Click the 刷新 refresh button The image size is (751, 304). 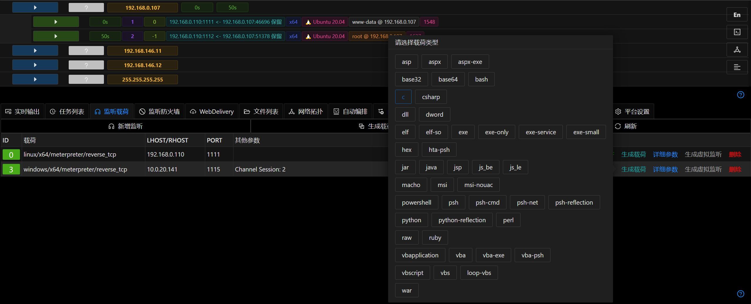pyautogui.click(x=626, y=126)
